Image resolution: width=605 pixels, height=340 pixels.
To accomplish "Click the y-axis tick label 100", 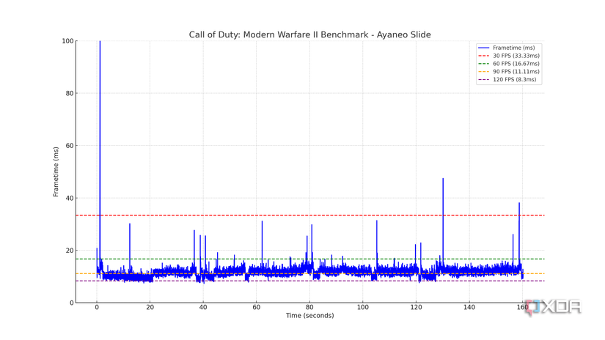I will pos(67,41).
